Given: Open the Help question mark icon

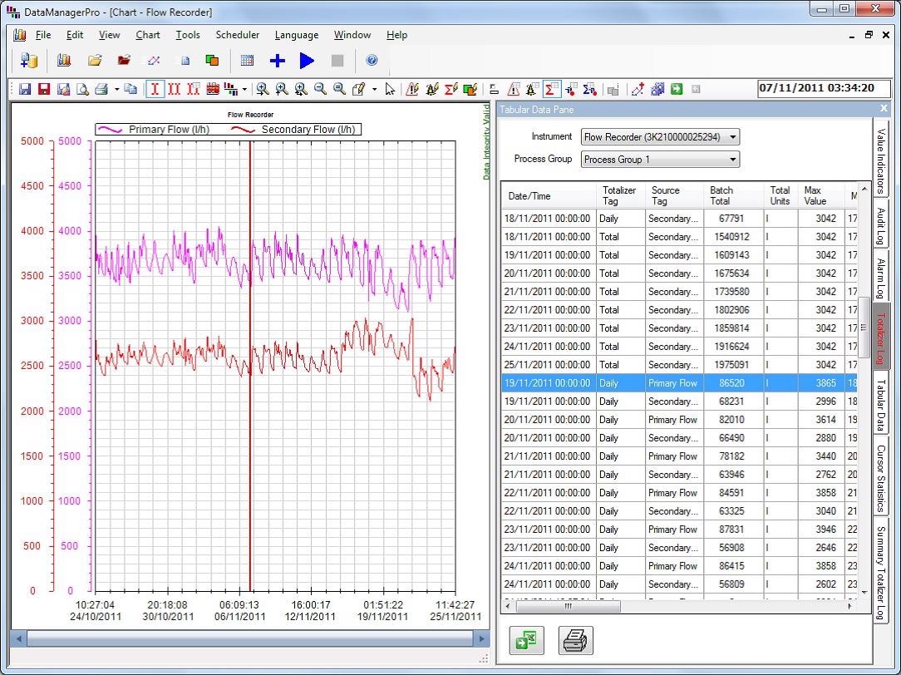Looking at the screenshot, I should point(372,61).
